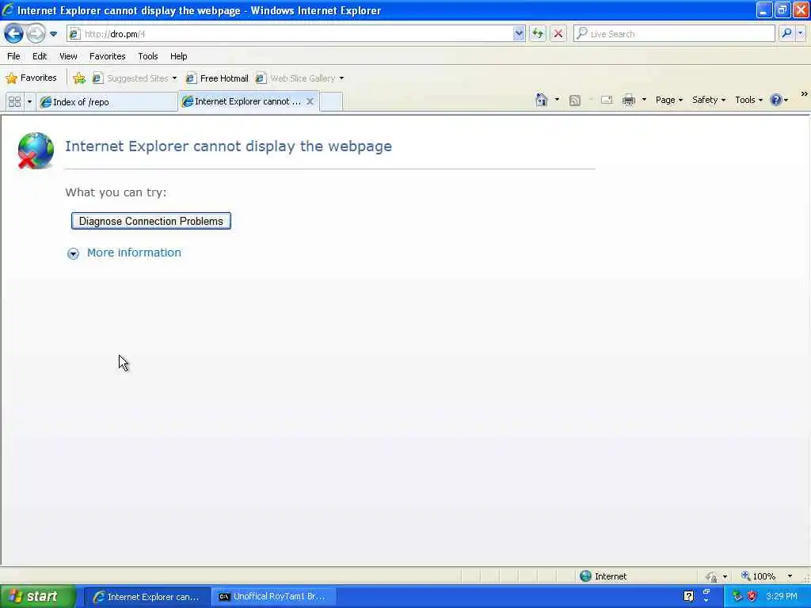This screenshot has width=811, height=608.
Task: Expand the Home button dropdown arrow
Action: tap(557, 100)
